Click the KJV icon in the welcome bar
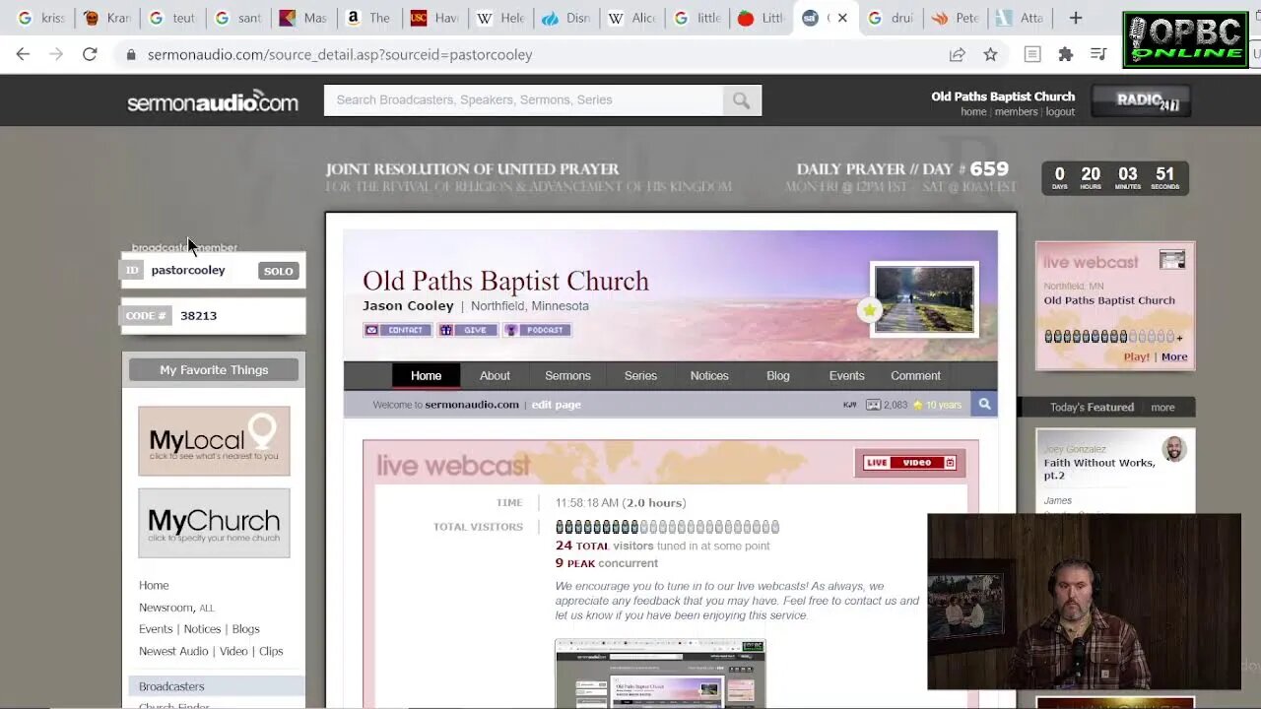Image resolution: width=1261 pixels, height=709 pixels. [x=850, y=405]
